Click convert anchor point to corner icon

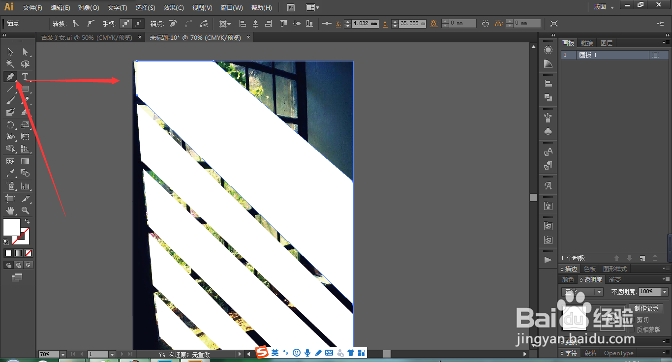pyautogui.click(x=75, y=23)
